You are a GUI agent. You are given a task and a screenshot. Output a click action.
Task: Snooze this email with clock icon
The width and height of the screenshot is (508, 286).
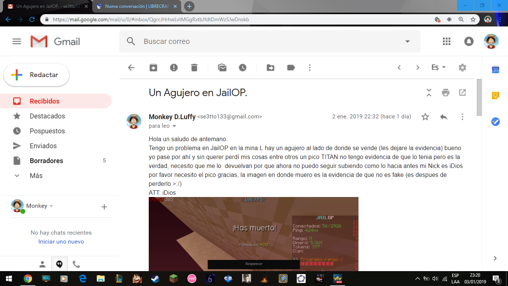tap(242, 67)
